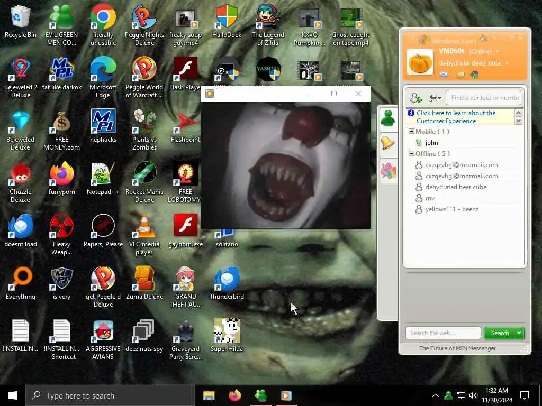
Task: Open the notification center icon
Action: pos(525,395)
